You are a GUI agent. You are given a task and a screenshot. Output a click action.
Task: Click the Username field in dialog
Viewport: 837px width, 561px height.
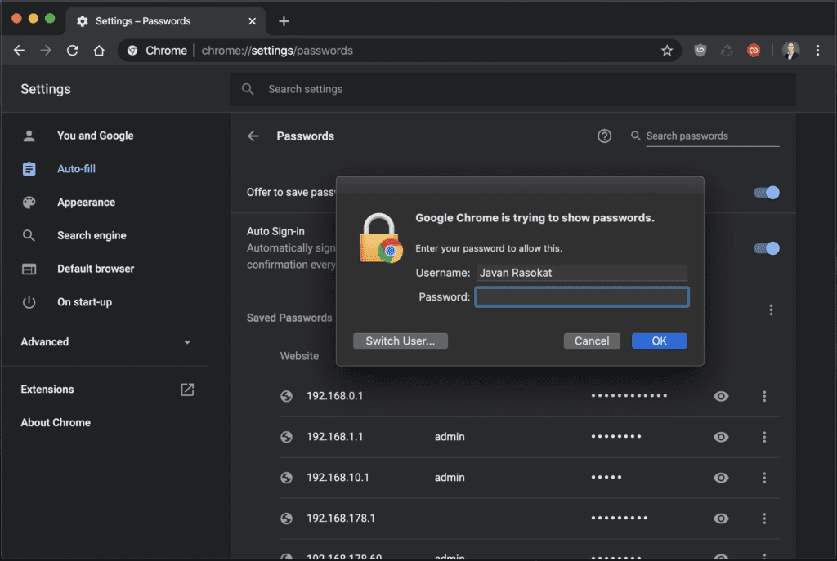coord(582,273)
